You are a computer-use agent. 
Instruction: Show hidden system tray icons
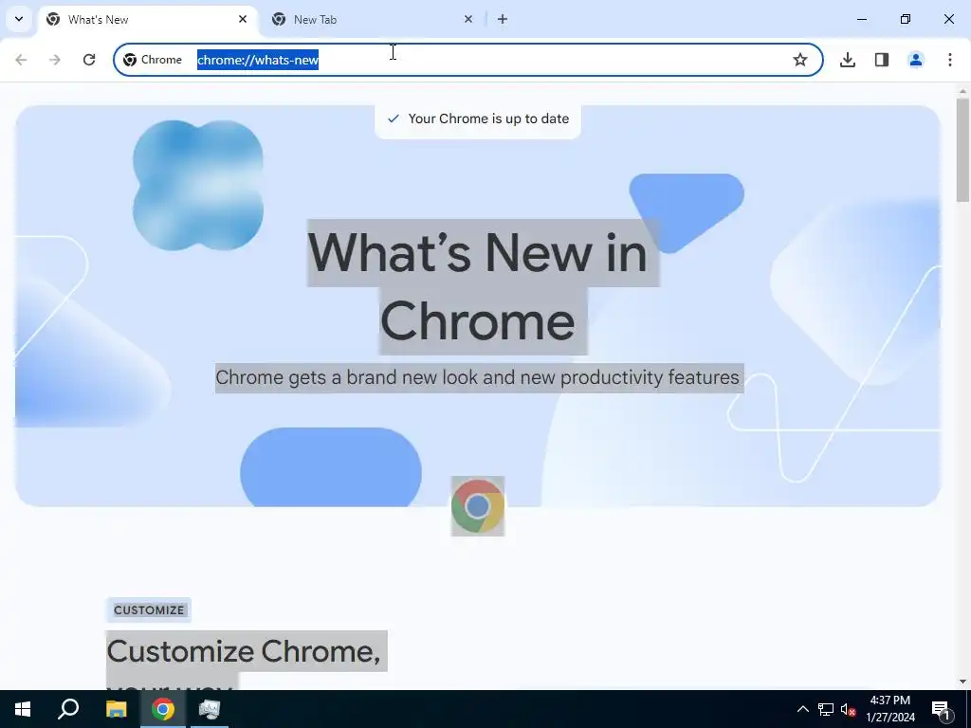point(802,709)
